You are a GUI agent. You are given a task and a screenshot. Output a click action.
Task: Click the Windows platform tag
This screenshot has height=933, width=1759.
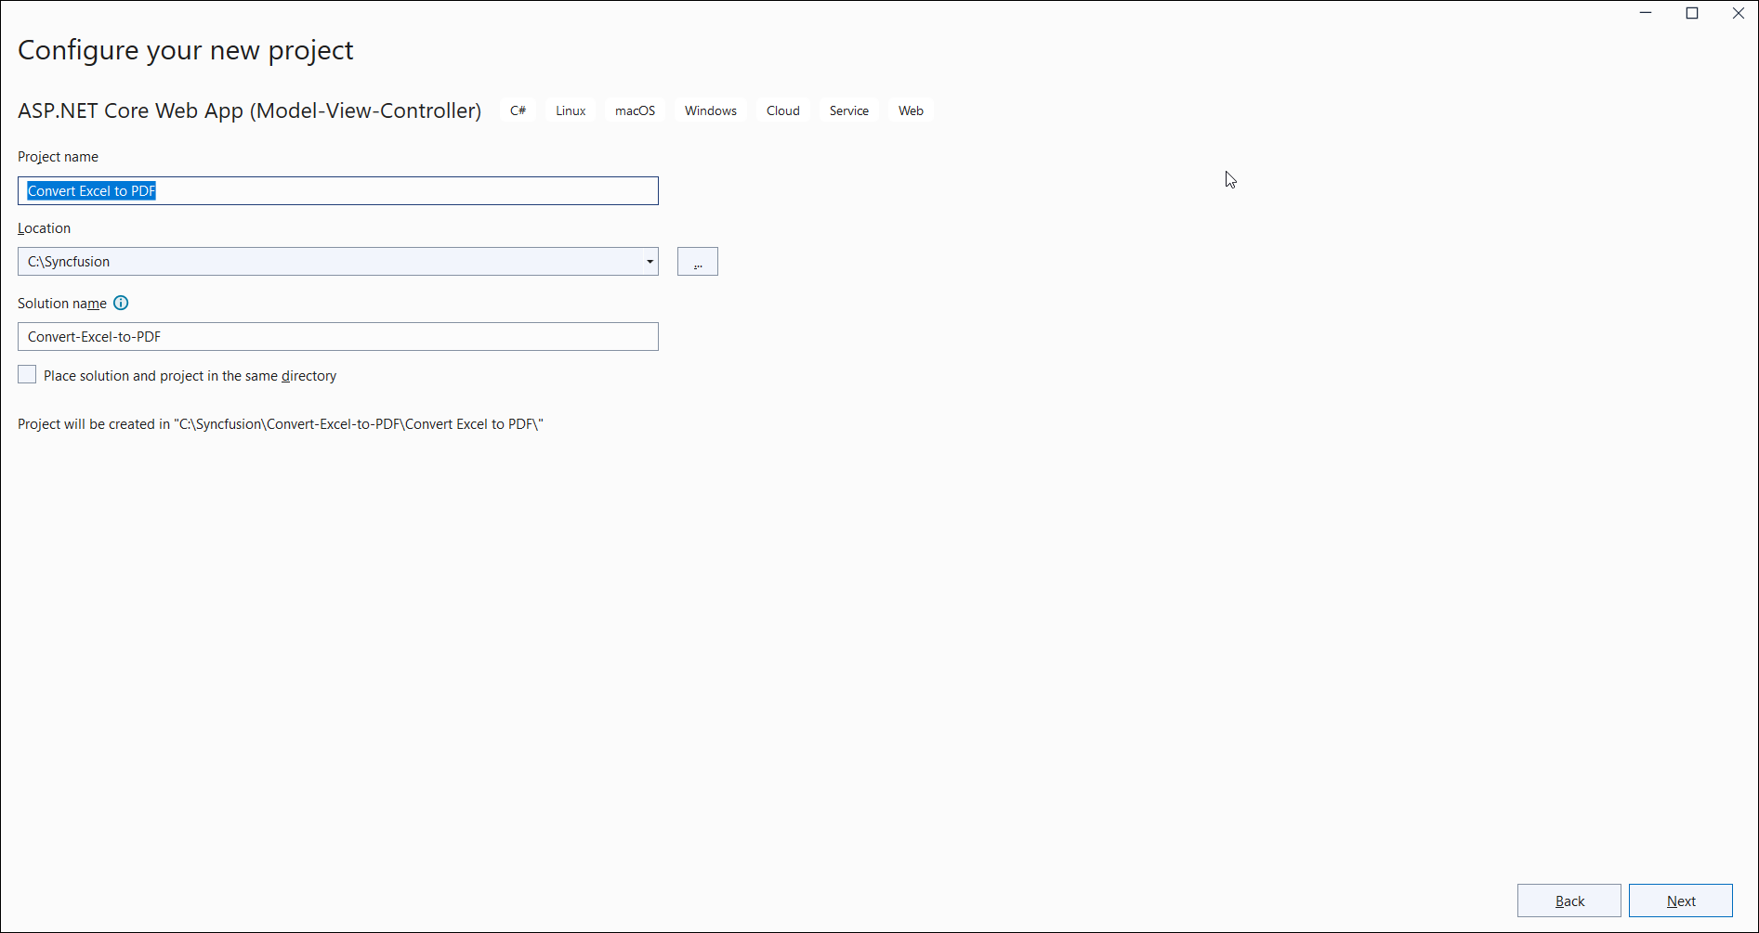(x=710, y=110)
